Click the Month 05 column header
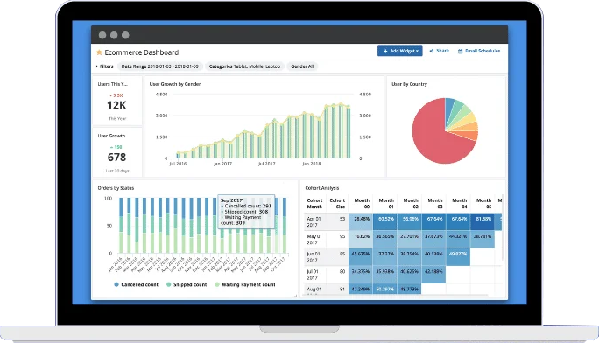 pyautogui.click(x=483, y=203)
